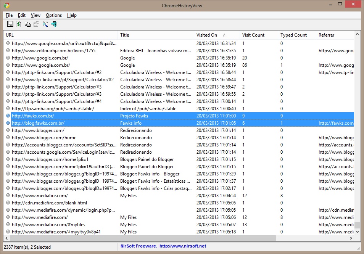Open the Edit menu
The height and width of the screenshot is (254, 364).
[x=22, y=15]
